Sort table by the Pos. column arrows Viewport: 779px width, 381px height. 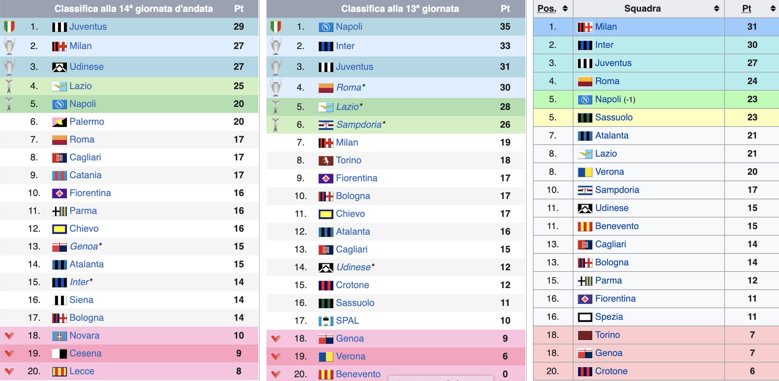[565, 8]
